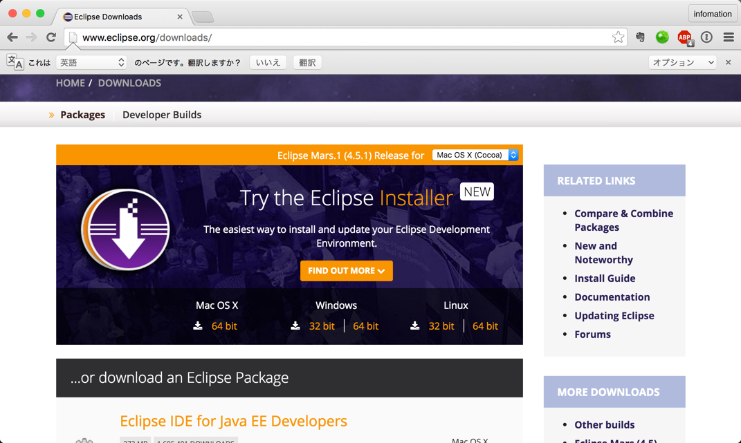
Task: Click the page icon beside the URL
Action: tap(73, 37)
